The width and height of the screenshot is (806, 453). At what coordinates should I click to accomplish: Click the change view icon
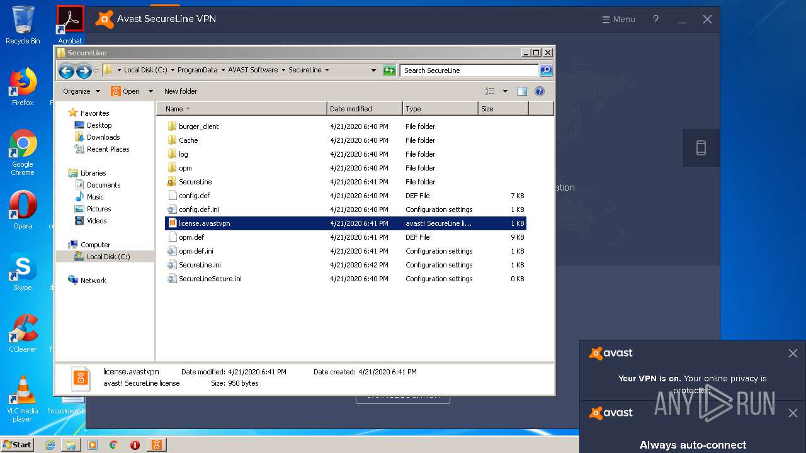pyautogui.click(x=490, y=91)
